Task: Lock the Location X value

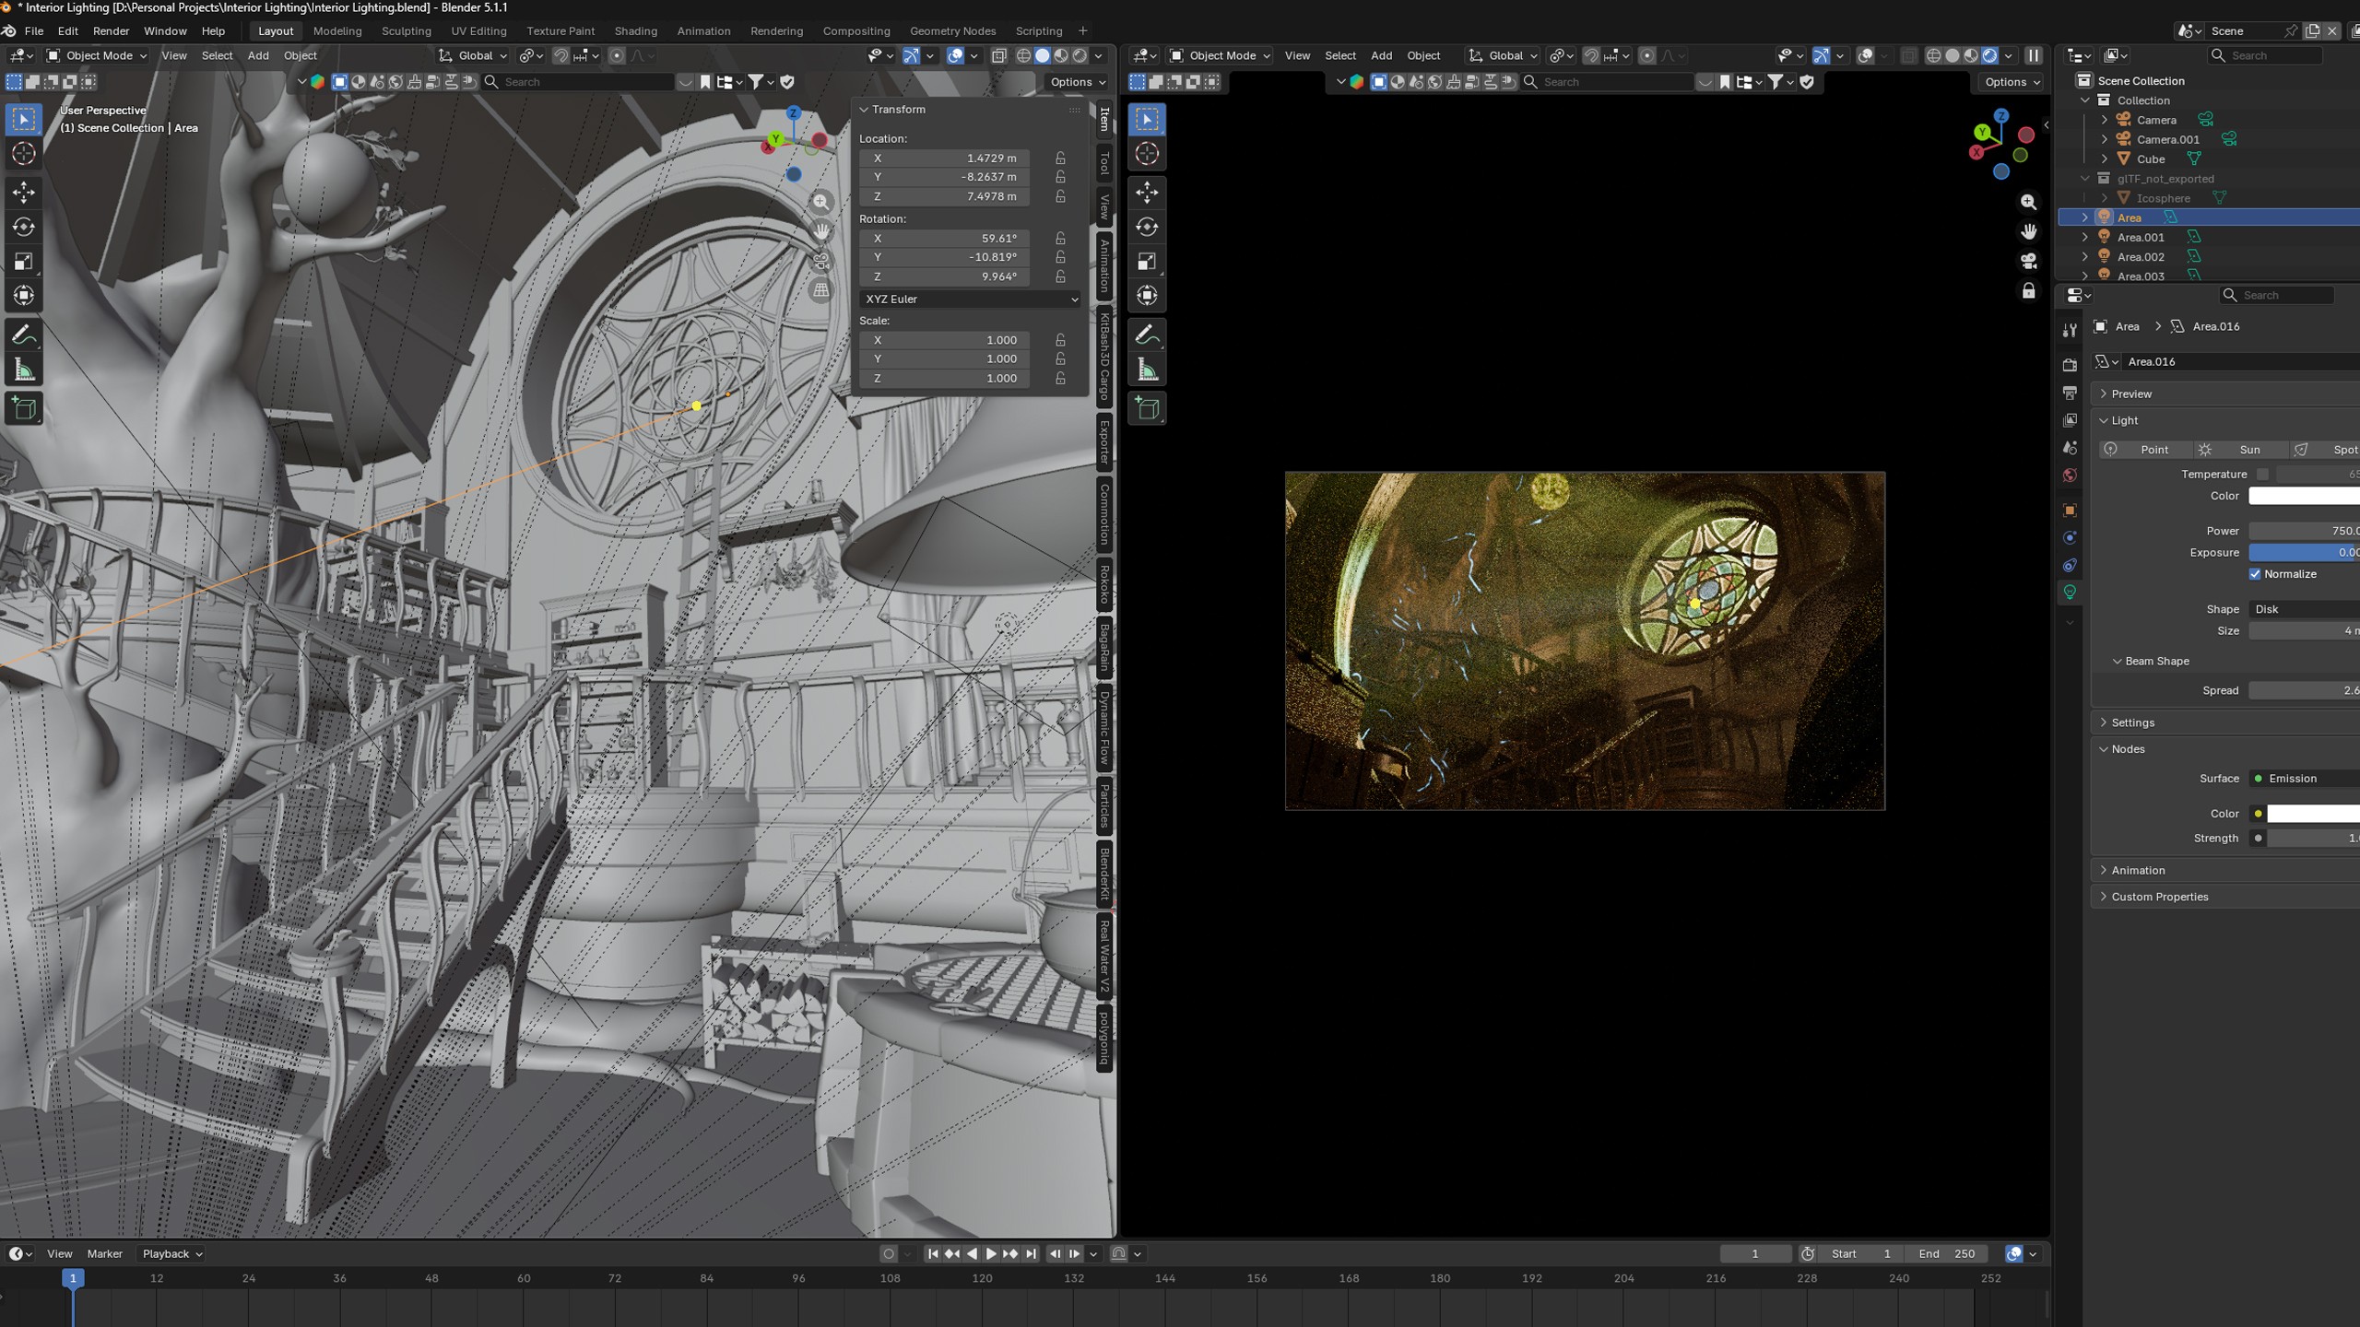Action: (1060, 159)
